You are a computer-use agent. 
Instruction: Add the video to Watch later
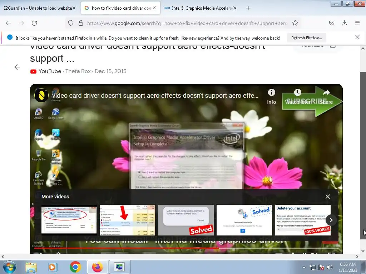tap(298, 97)
